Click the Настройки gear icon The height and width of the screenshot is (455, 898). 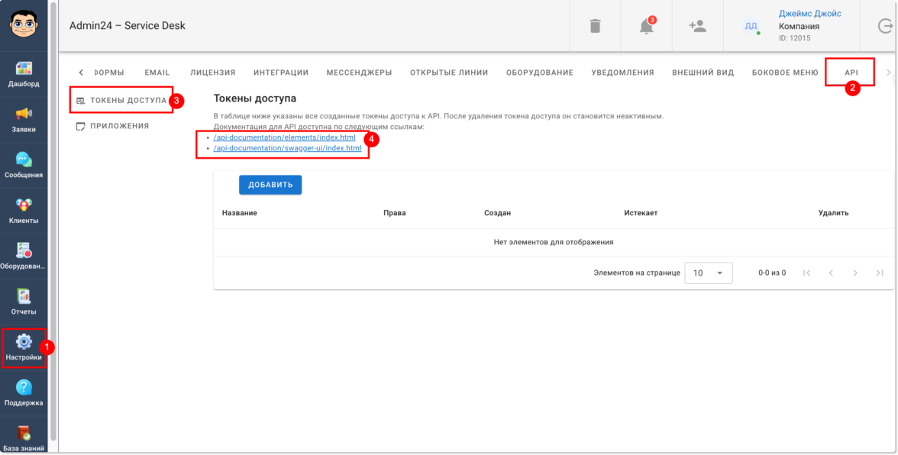24,342
